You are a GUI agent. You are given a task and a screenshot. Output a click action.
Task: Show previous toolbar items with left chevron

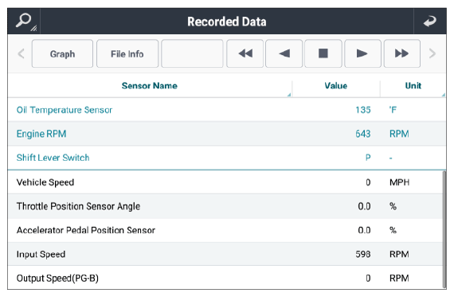[21, 53]
